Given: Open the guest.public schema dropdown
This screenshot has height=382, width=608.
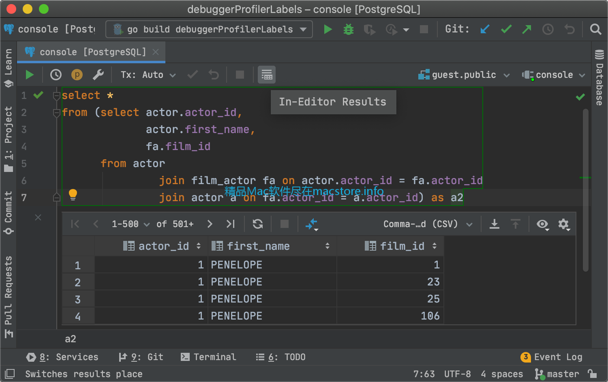Looking at the screenshot, I should 464,75.
